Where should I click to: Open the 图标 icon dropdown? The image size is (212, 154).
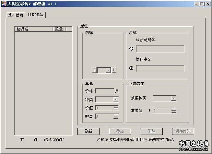108,70
